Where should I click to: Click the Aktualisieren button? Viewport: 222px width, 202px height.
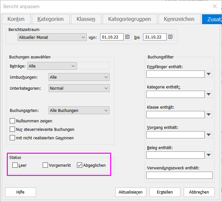point(131,192)
